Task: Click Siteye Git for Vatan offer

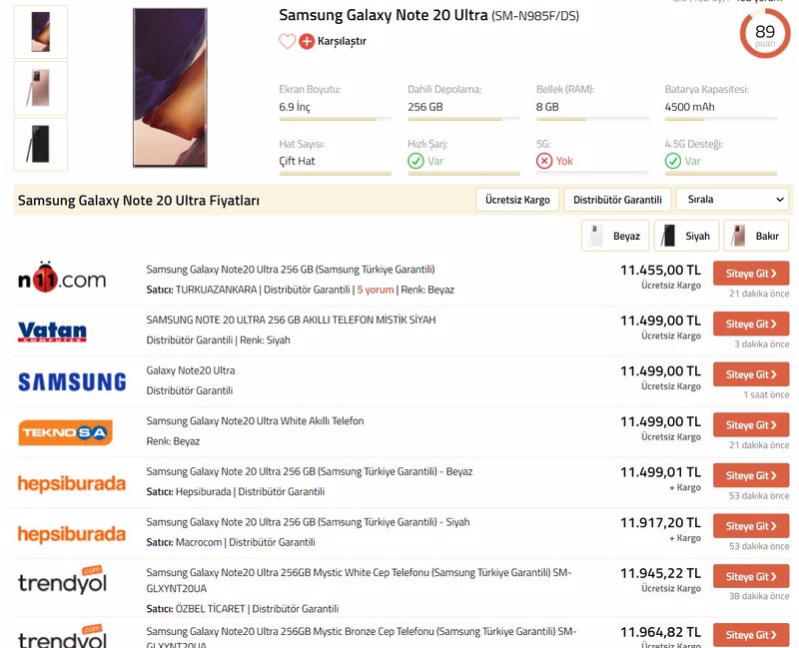Action: click(x=751, y=324)
